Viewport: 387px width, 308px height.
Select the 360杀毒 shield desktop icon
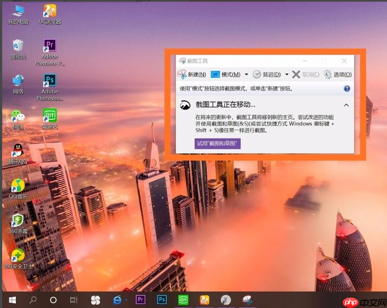pyautogui.click(x=18, y=224)
